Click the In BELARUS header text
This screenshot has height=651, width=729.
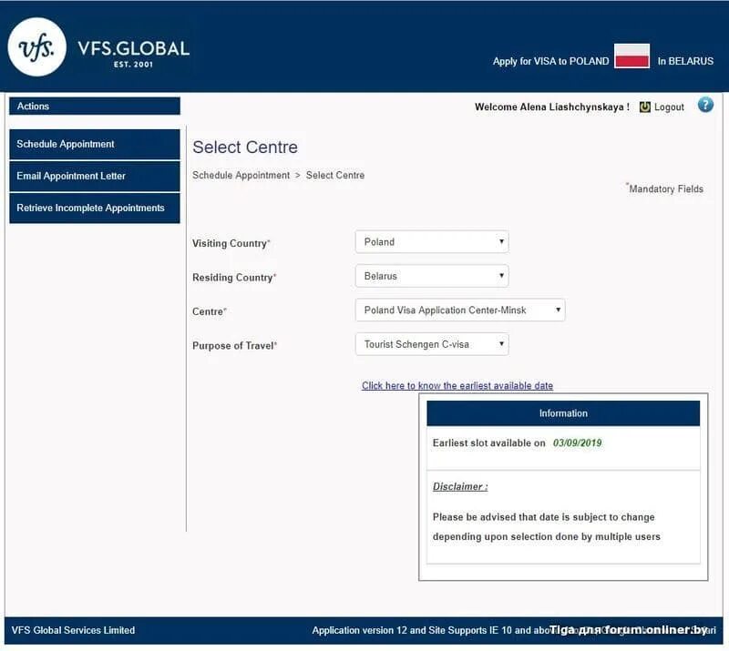(685, 61)
